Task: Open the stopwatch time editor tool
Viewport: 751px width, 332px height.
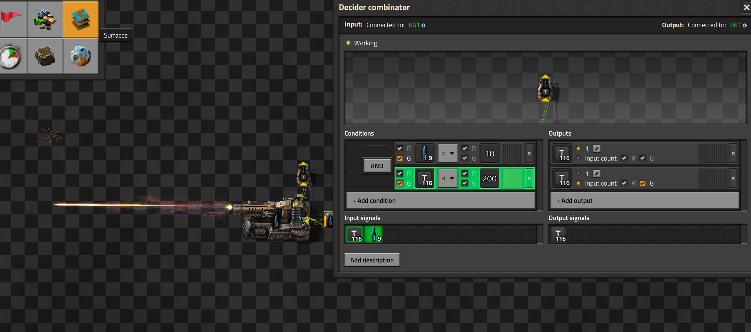Action: coord(10,56)
